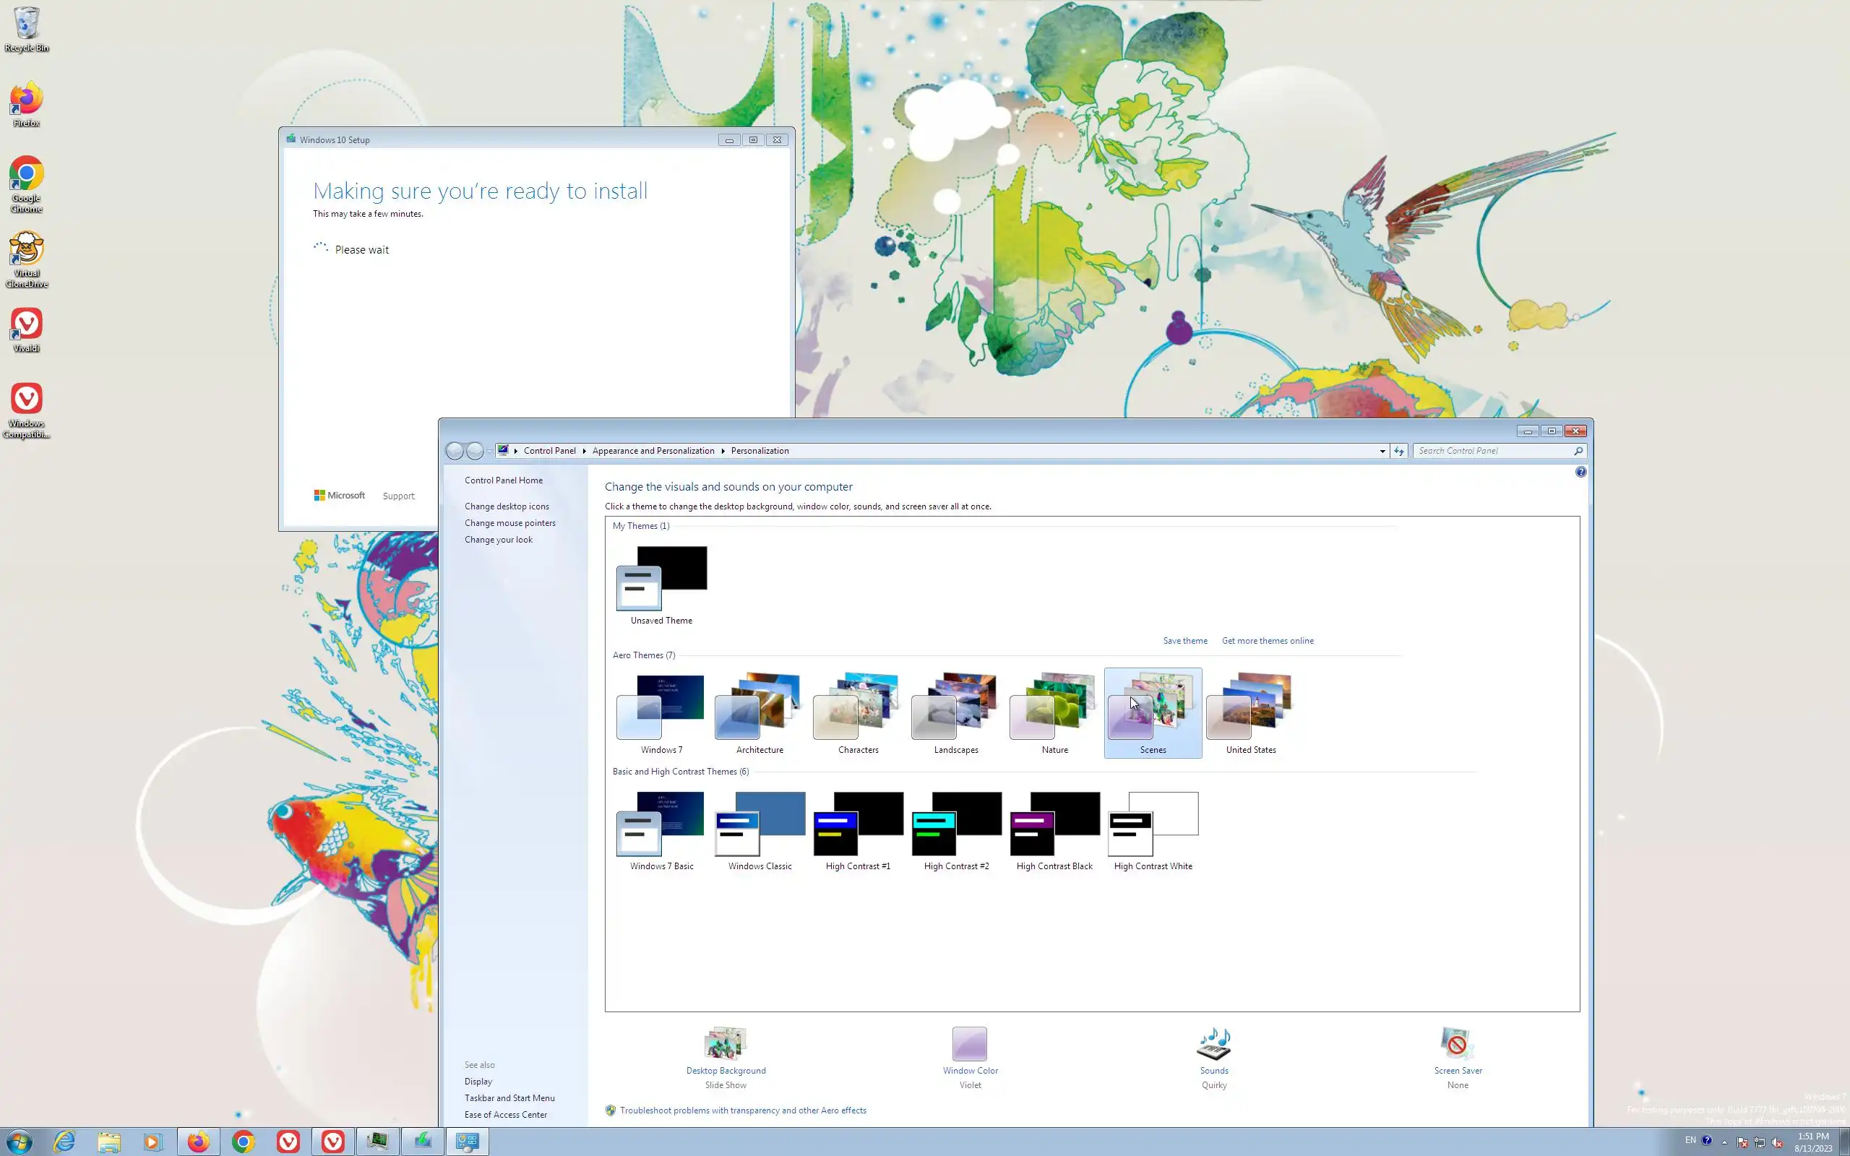Open the Screen Saver settings icon
Image resolution: width=1850 pixels, height=1156 pixels.
pos(1457,1043)
